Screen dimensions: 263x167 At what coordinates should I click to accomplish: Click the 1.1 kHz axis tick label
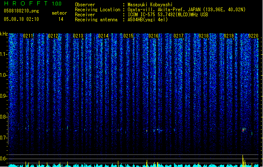[x=4, y=54]
